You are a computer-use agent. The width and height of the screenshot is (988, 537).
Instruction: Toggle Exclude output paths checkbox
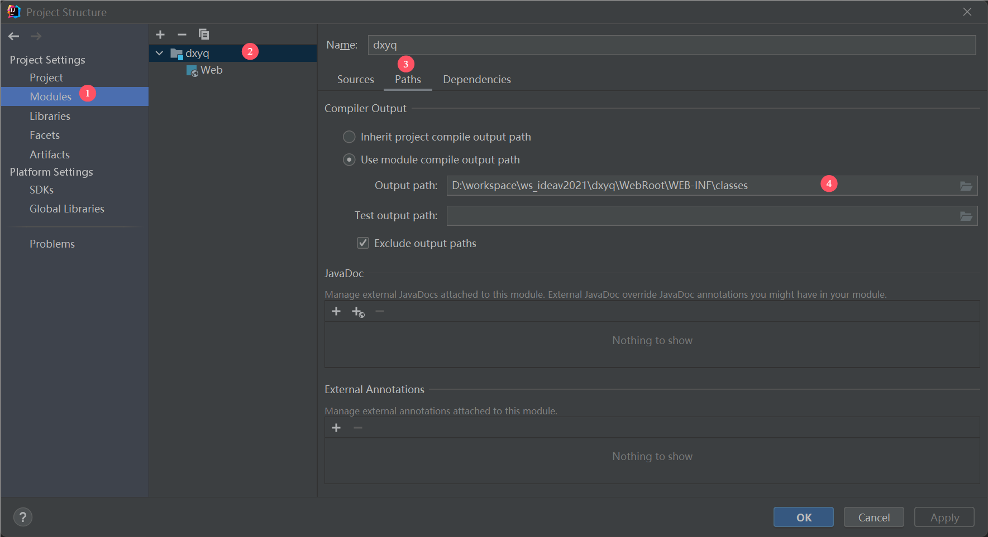[363, 243]
